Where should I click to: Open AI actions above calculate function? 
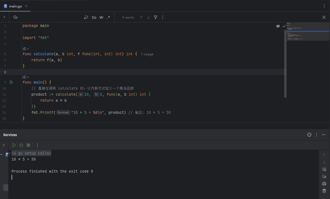pyautogui.click(x=26, y=49)
